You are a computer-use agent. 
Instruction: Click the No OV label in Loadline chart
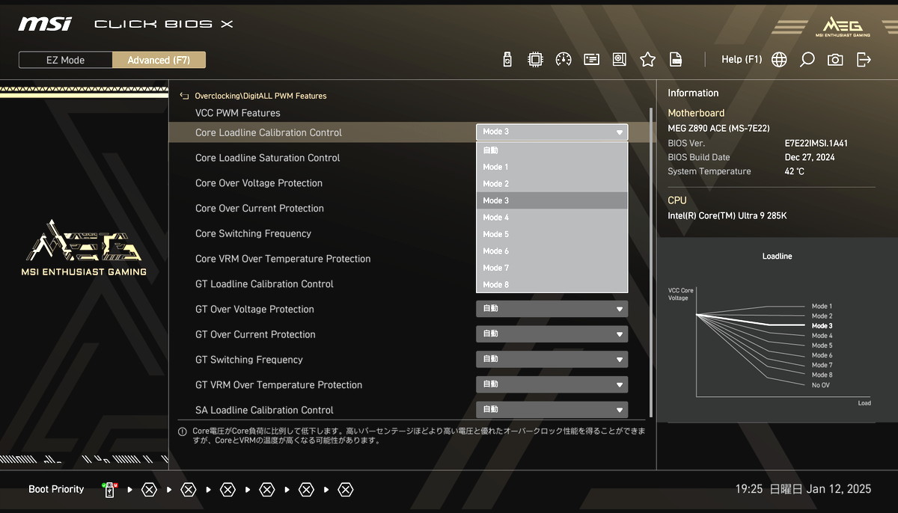(821, 385)
